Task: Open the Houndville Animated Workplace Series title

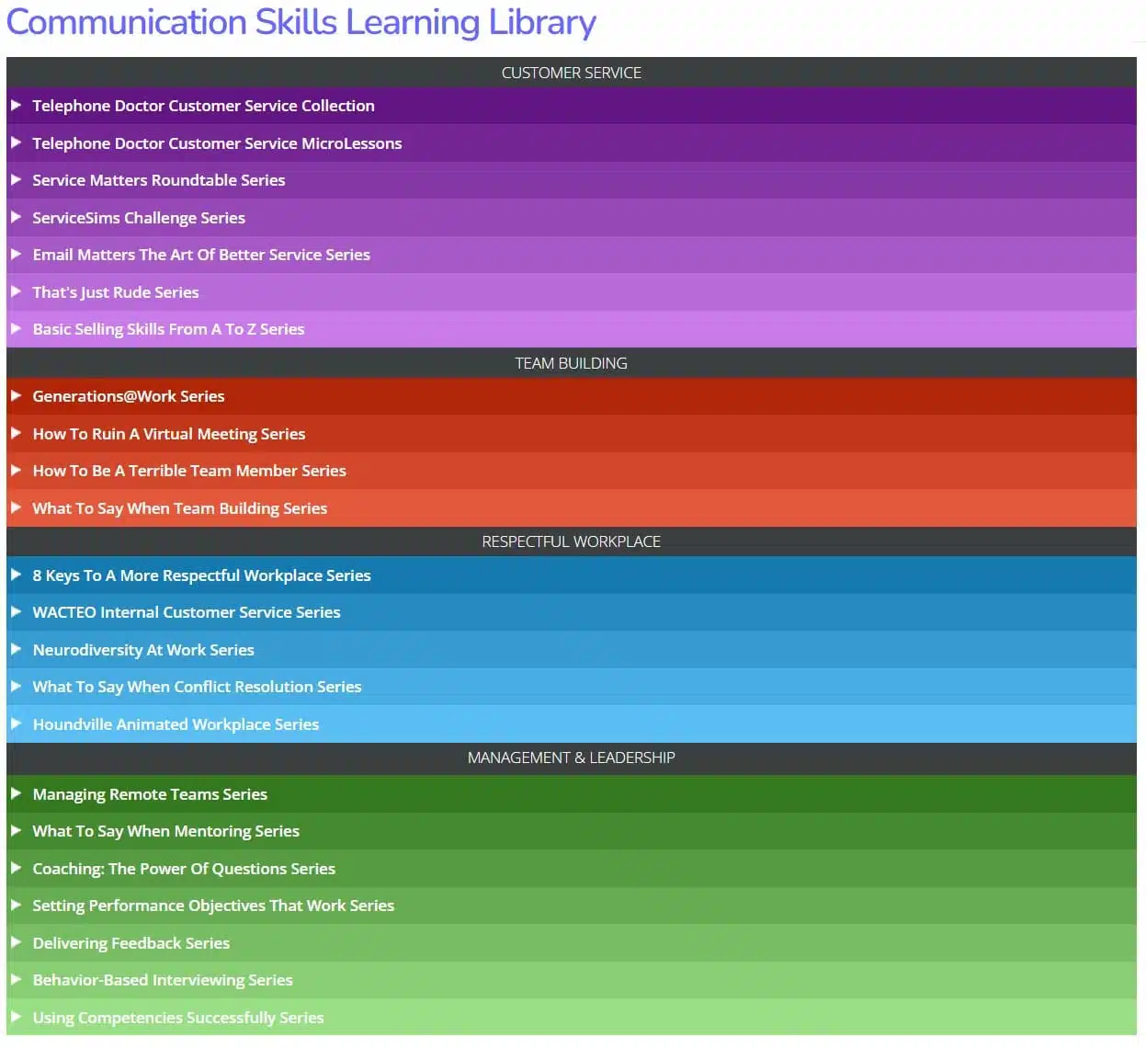Action: (x=176, y=724)
